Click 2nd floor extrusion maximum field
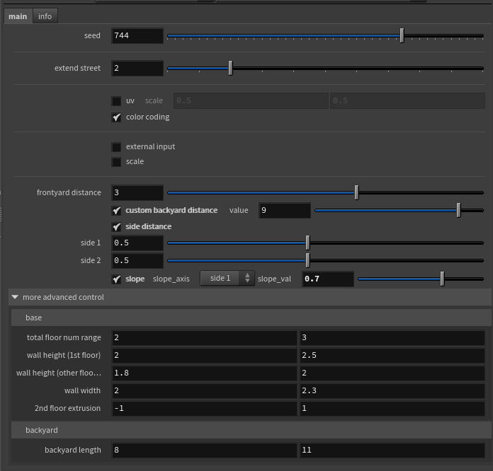This screenshot has height=471, width=493. click(x=392, y=408)
